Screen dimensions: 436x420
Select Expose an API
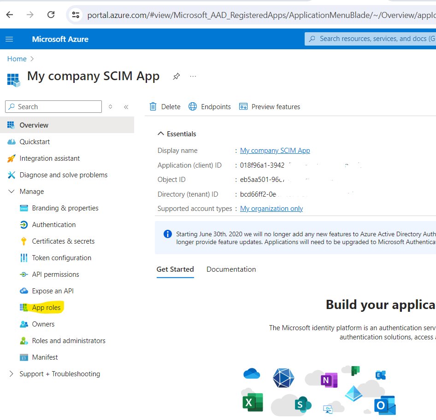[53, 291]
